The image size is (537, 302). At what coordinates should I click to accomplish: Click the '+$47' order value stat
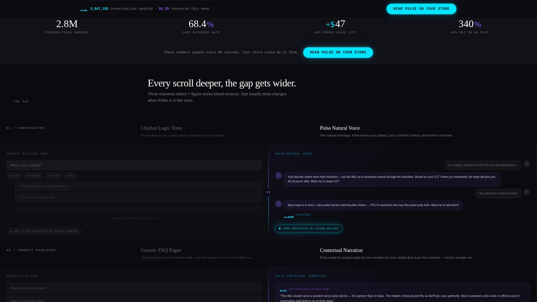click(335, 24)
